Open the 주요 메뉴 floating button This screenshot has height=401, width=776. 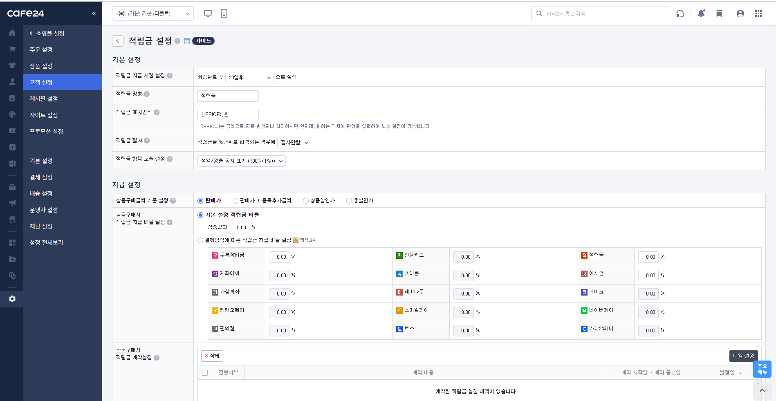(x=762, y=369)
